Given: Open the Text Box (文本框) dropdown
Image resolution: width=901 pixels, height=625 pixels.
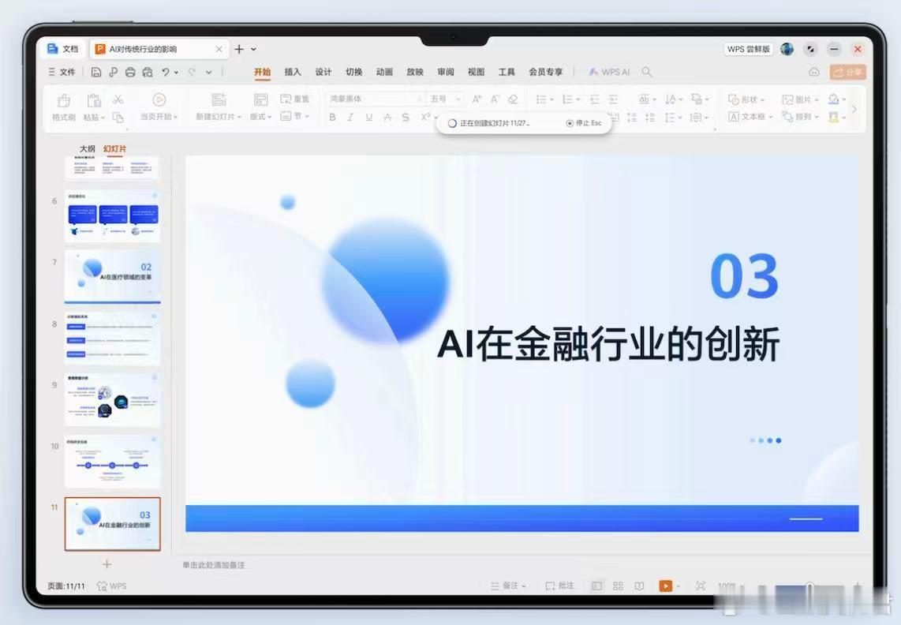Looking at the screenshot, I should [750, 117].
